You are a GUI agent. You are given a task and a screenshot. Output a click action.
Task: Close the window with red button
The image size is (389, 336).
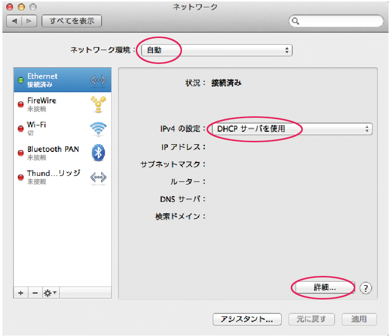pyautogui.click(x=10, y=7)
